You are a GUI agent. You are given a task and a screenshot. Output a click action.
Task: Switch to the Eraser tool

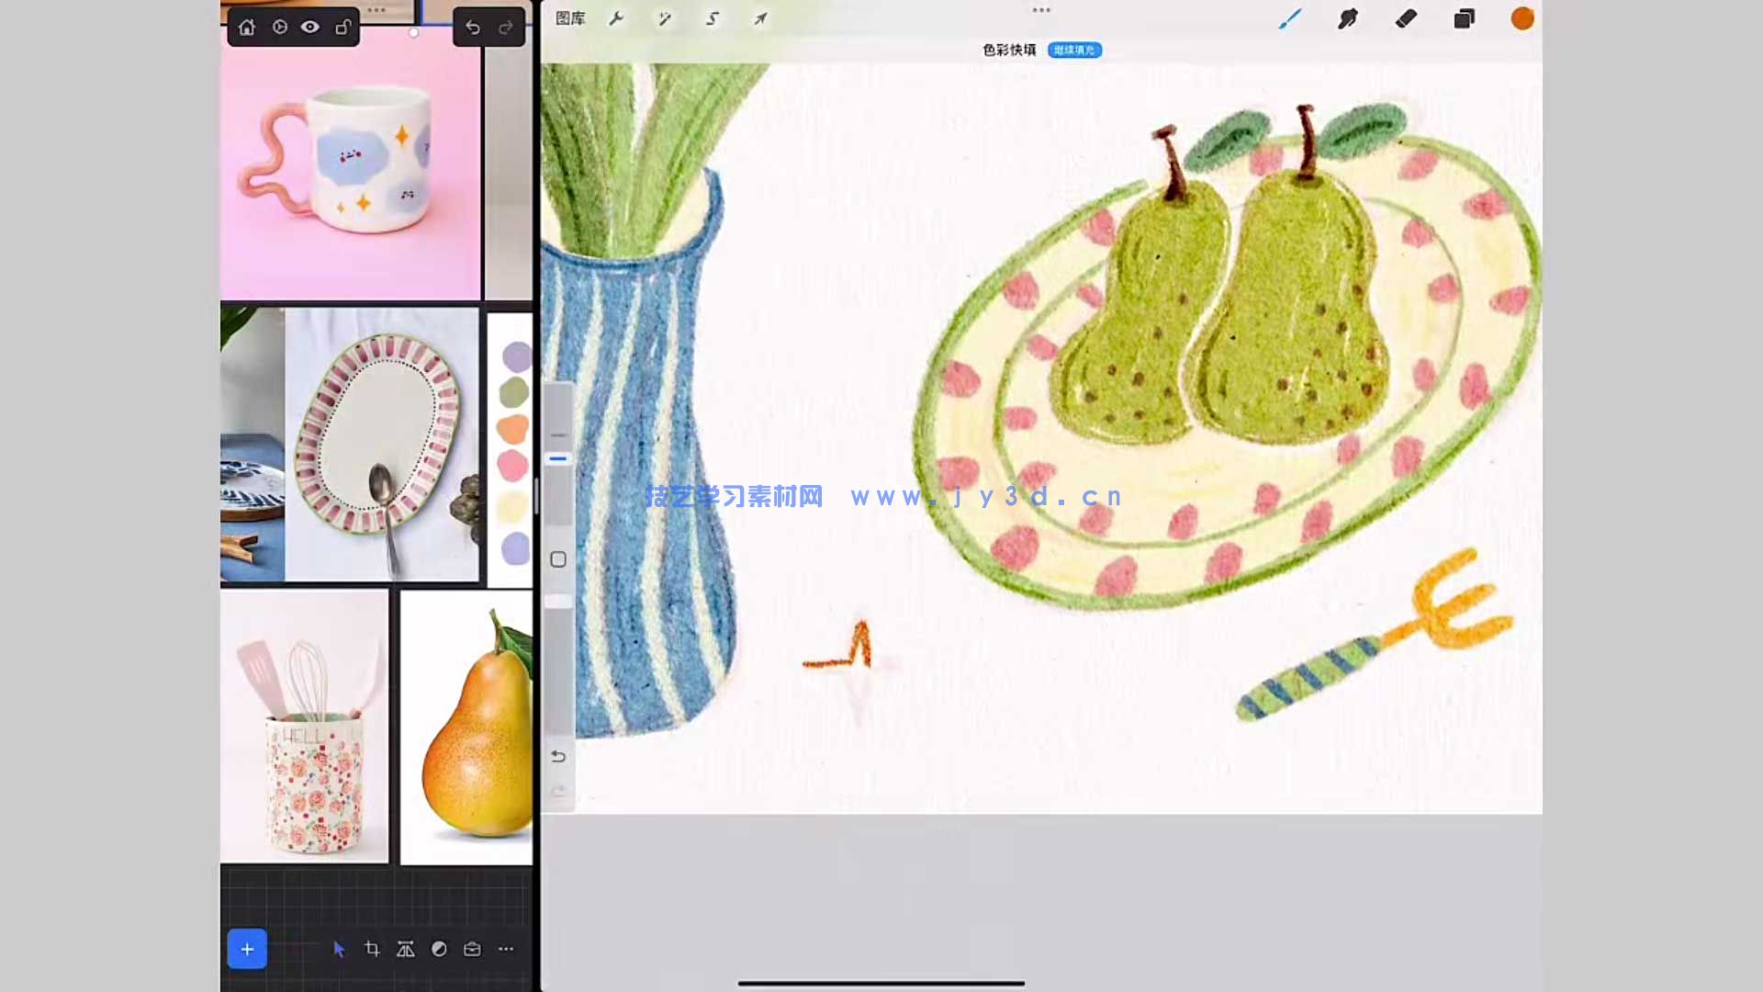coord(1406,18)
